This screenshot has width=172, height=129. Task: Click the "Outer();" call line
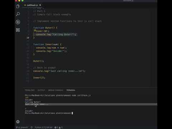click(38, 61)
